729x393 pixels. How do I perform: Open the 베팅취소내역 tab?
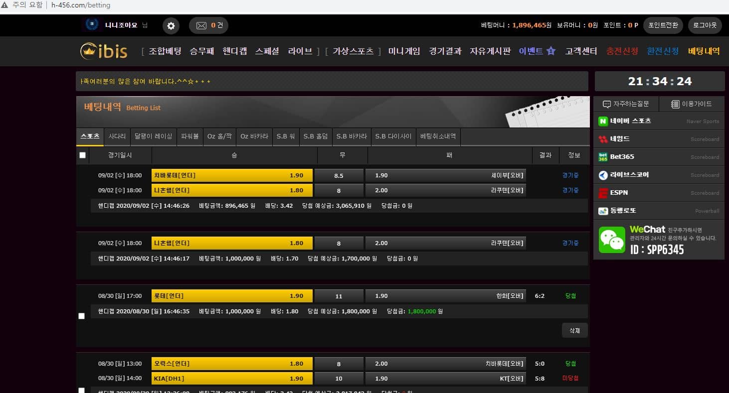pyautogui.click(x=438, y=136)
